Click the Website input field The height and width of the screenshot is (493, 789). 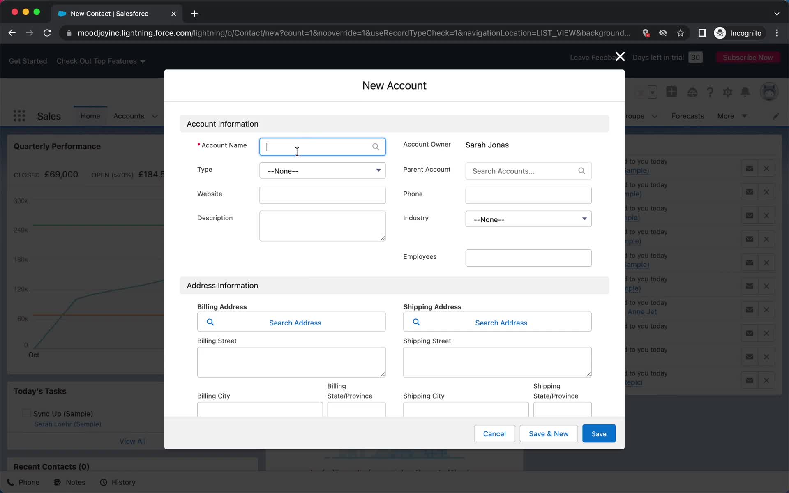click(322, 195)
